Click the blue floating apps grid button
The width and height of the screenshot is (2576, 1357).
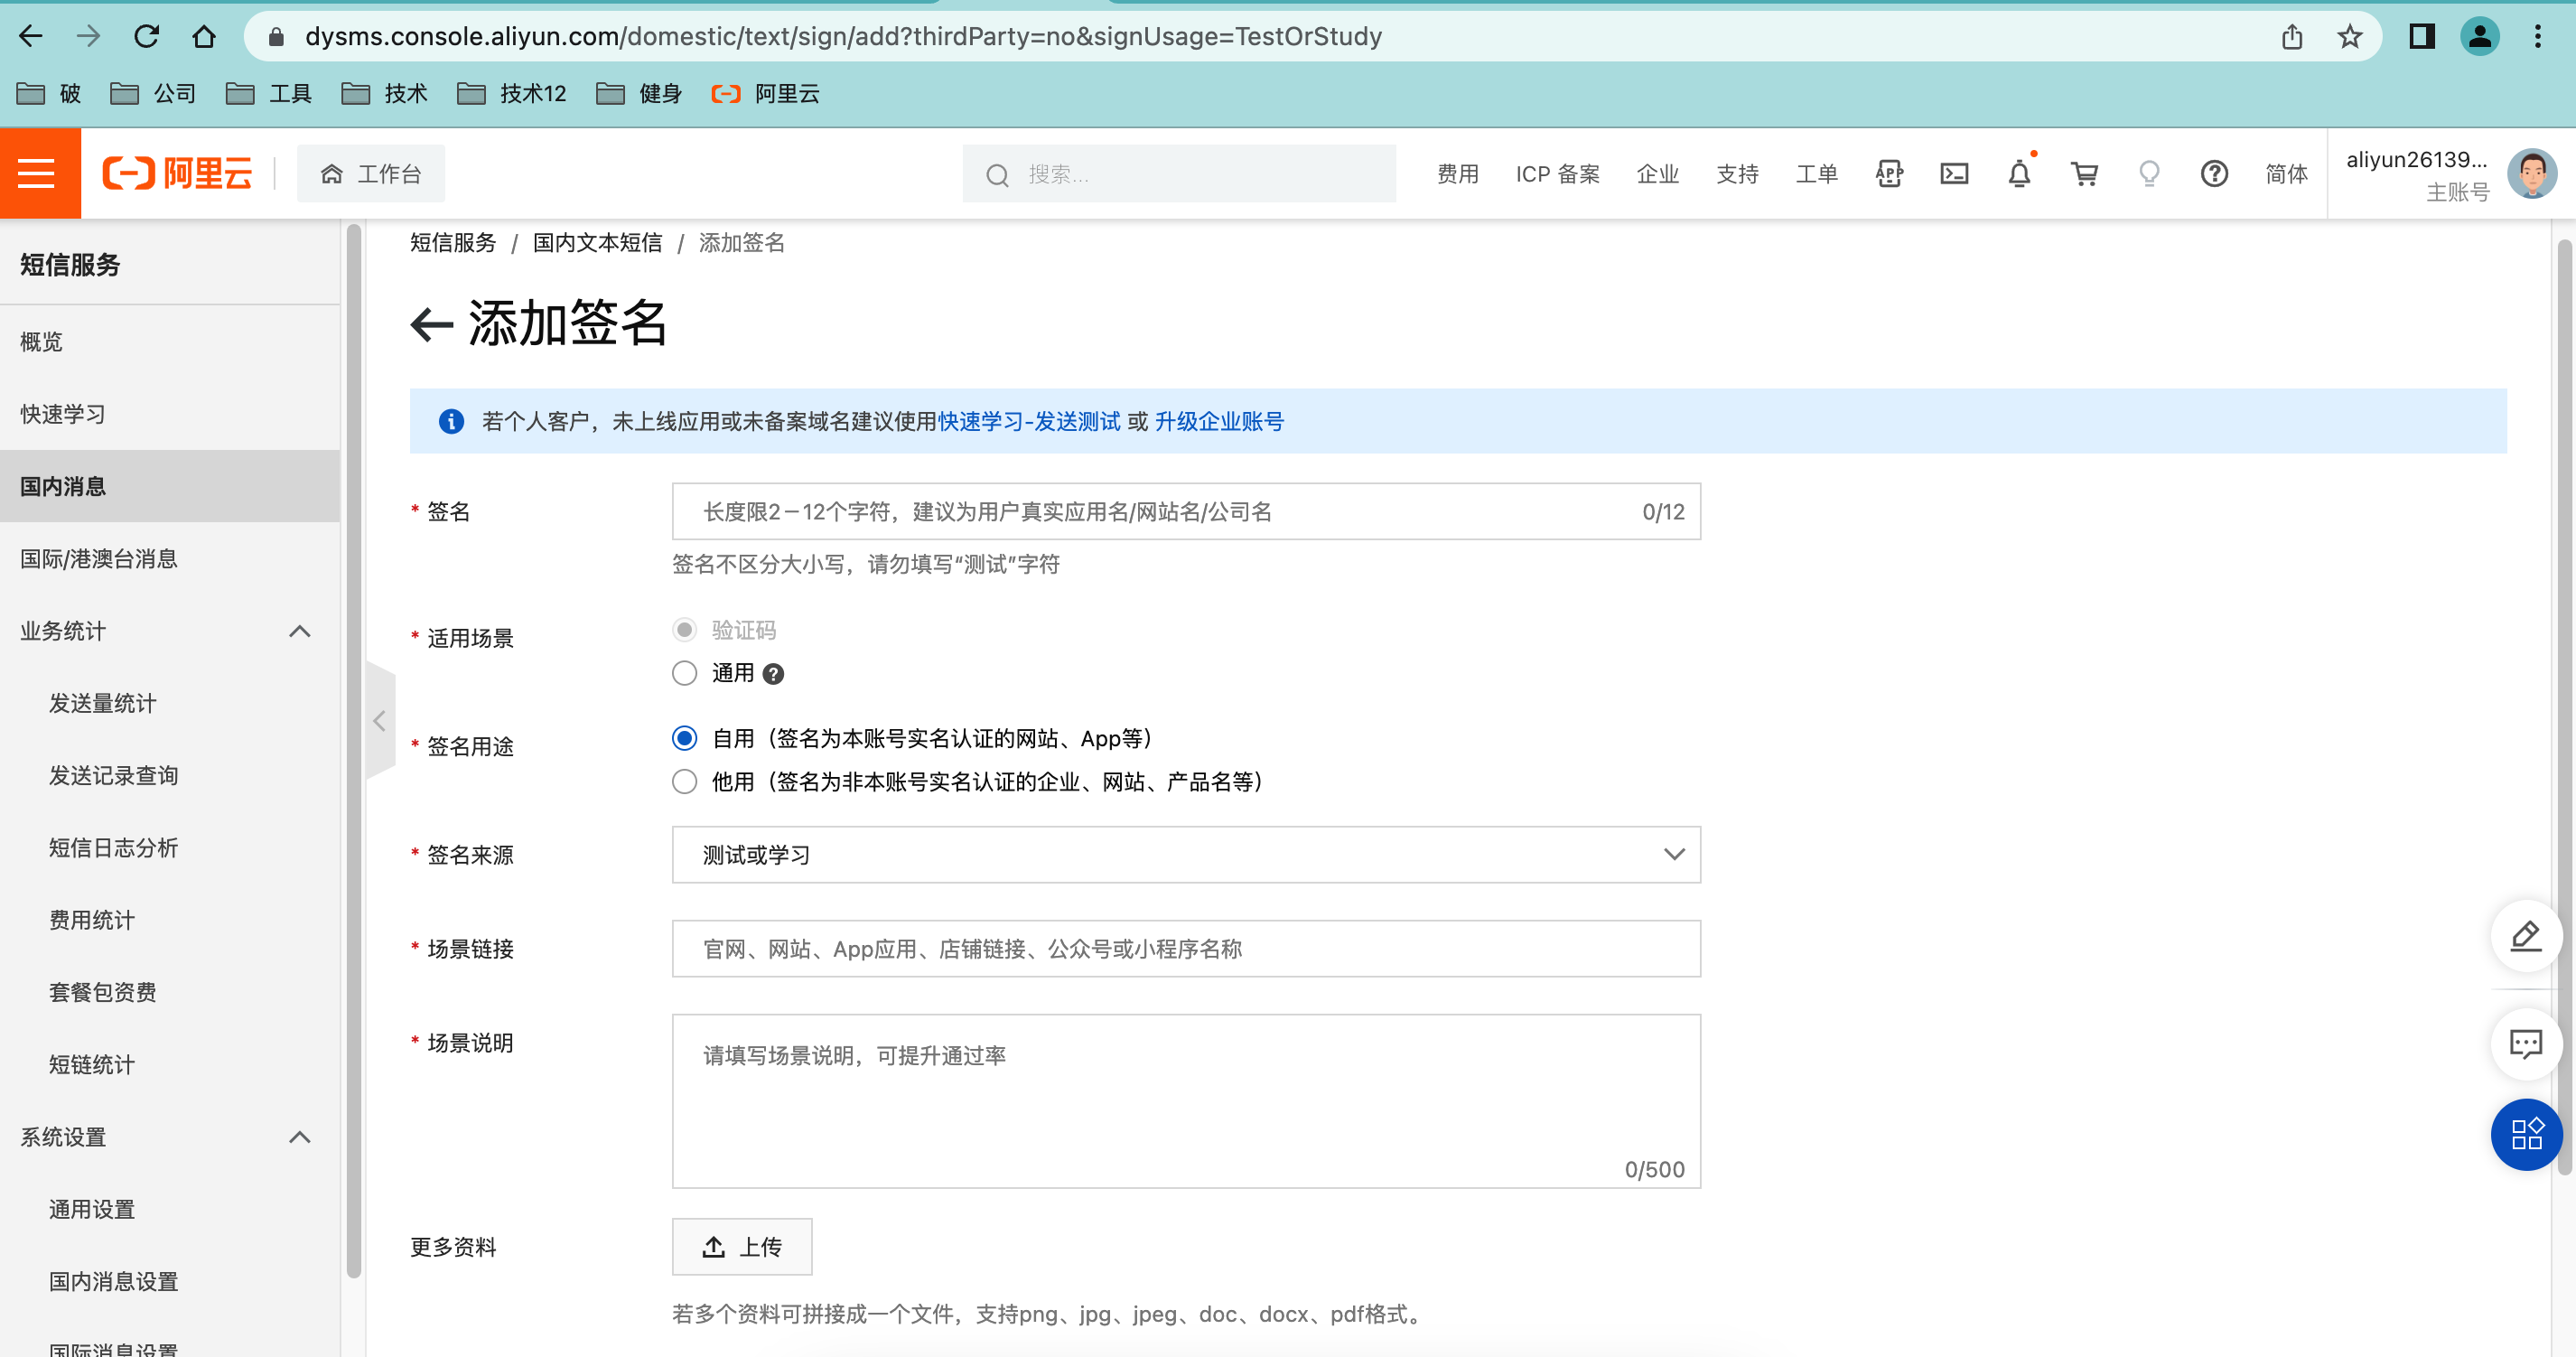2525,1133
